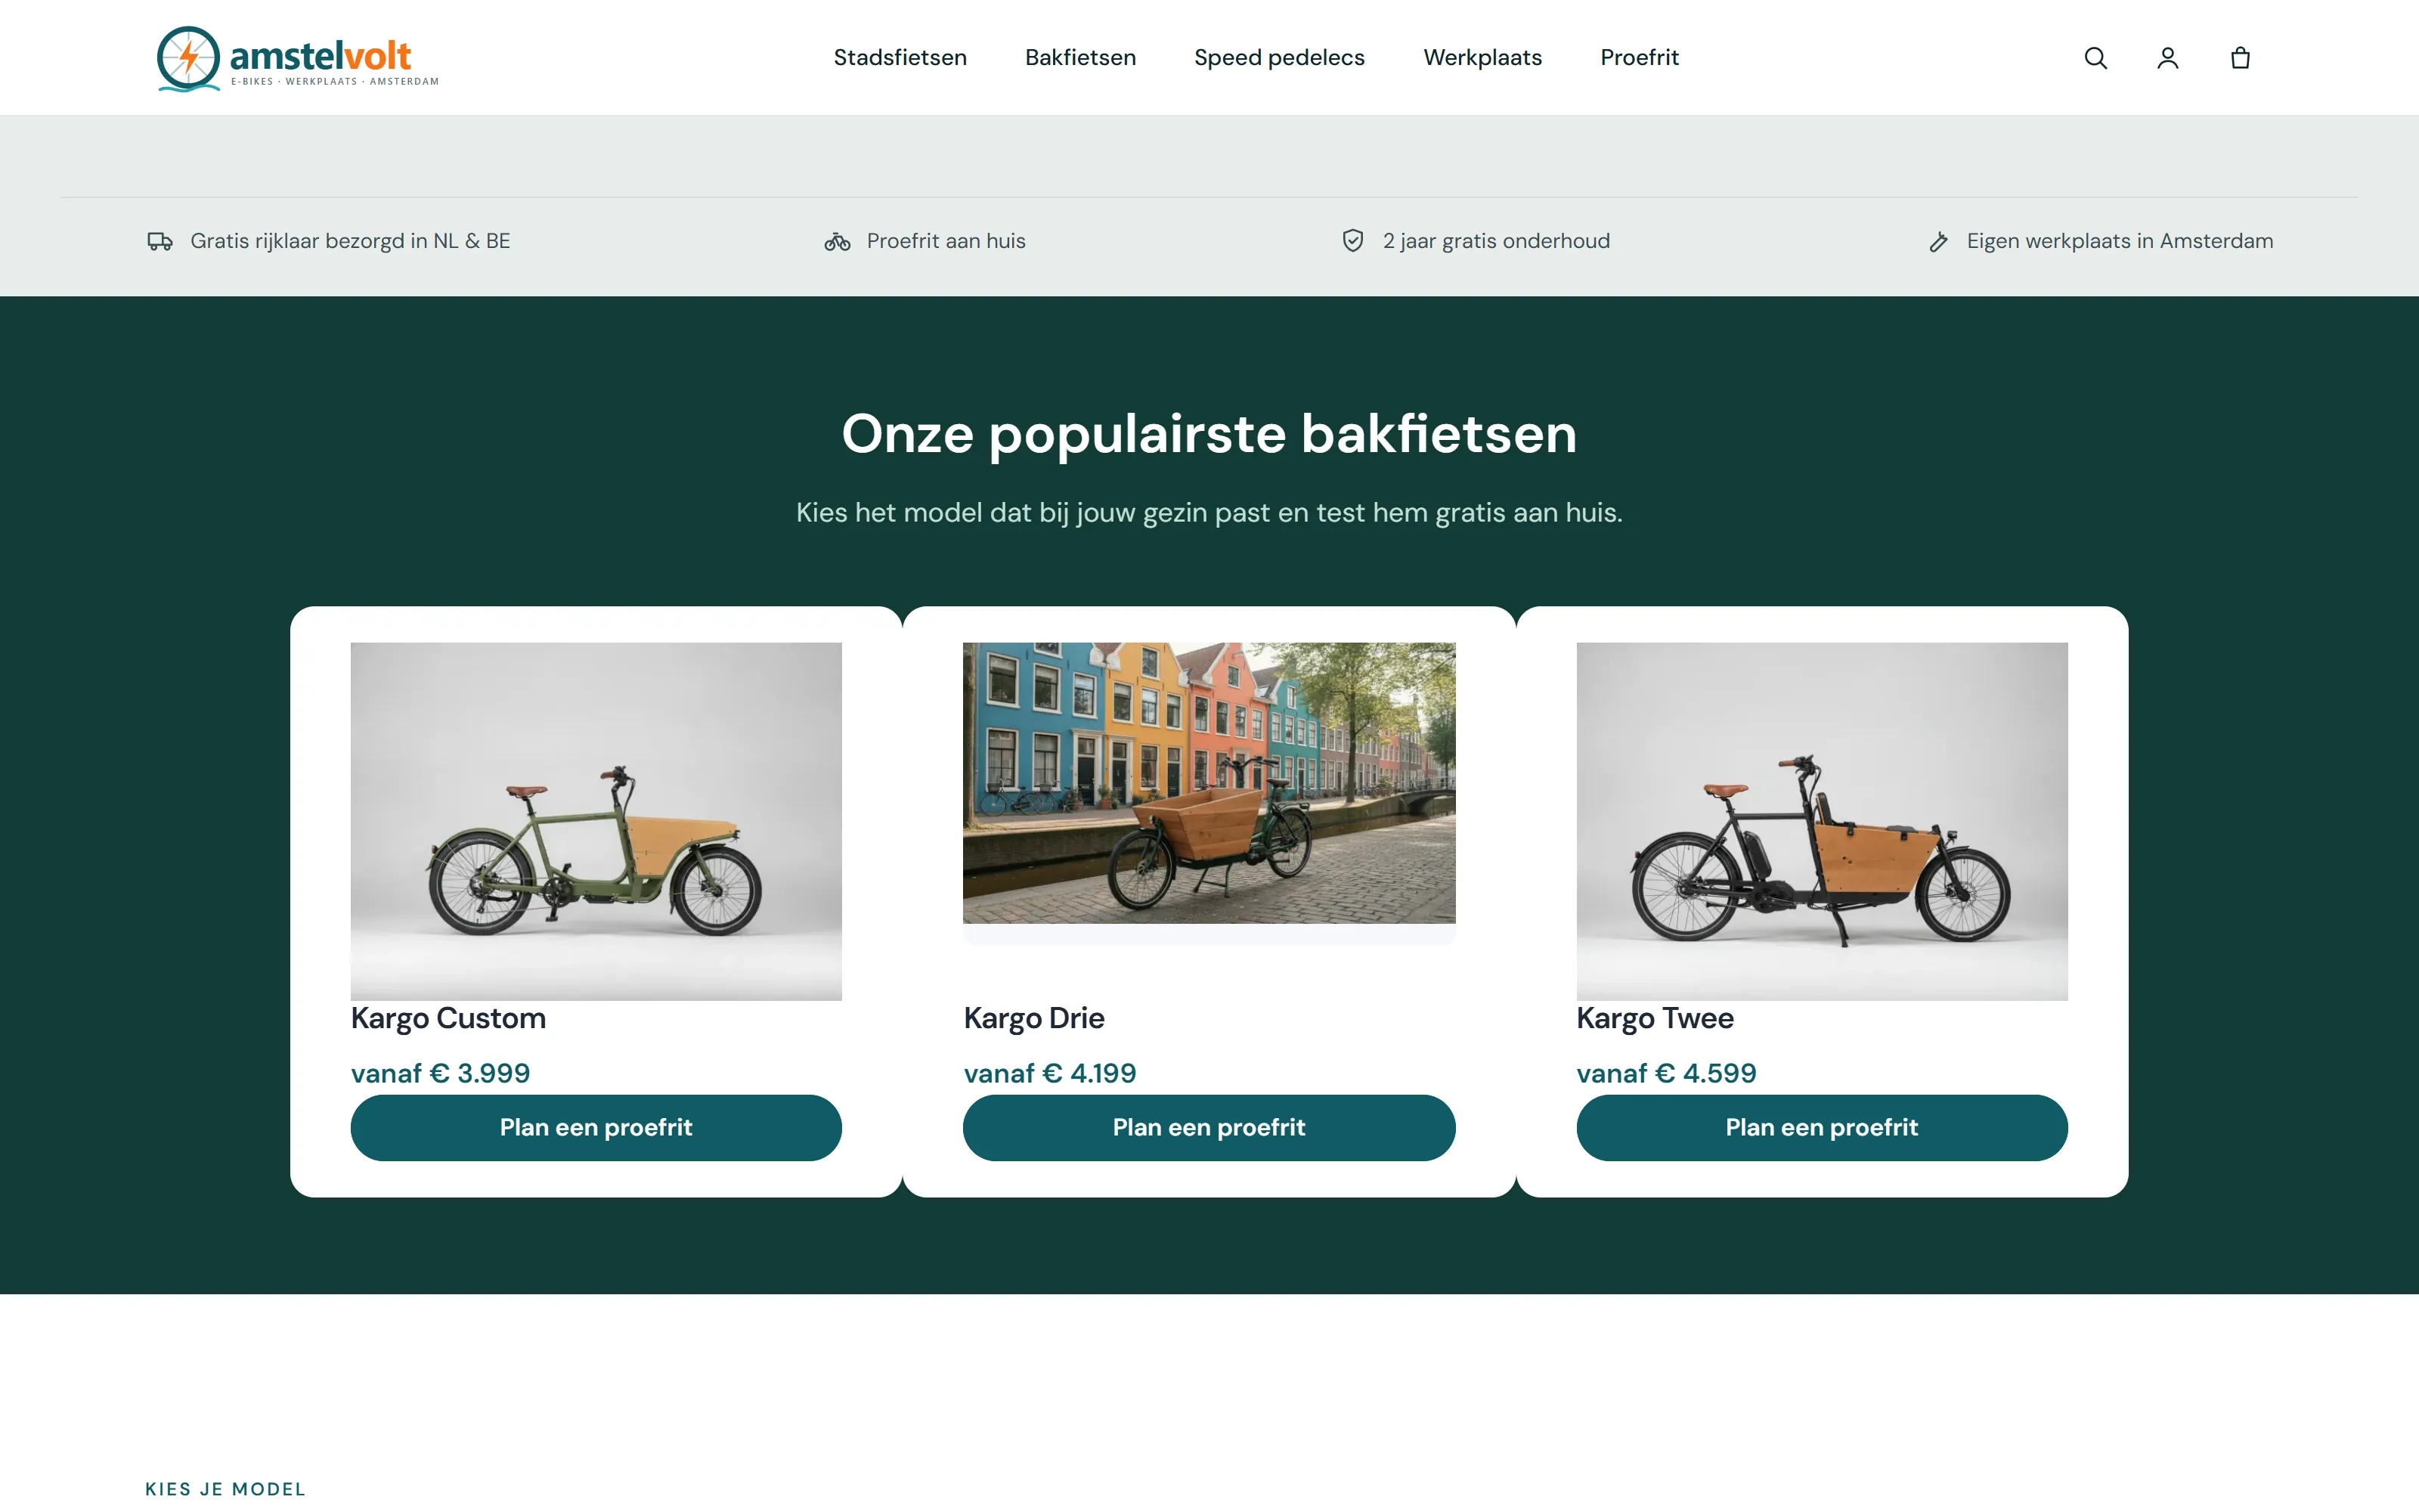The image size is (2419, 1512).
Task: Open the Kargo Drie canal photo
Action: click(1209, 782)
